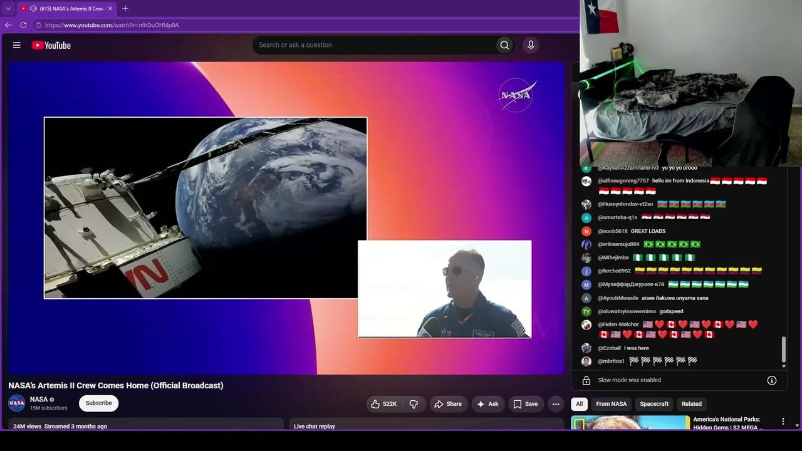Close the NASA Artemis II tab
802x451 pixels.
[110, 9]
